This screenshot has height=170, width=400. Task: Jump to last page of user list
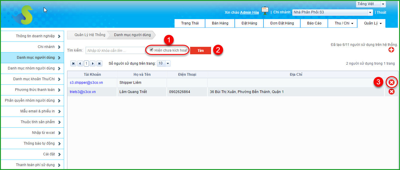click(99, 64)
